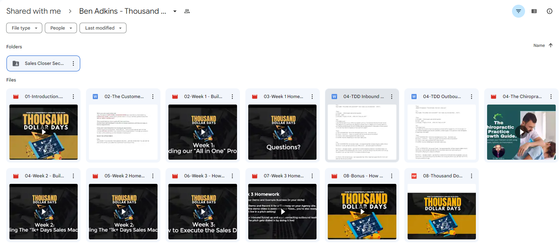Open the Sales Closer Sec... folder
The width and height of the screenshot is (559, 252).
pos(43,63)
